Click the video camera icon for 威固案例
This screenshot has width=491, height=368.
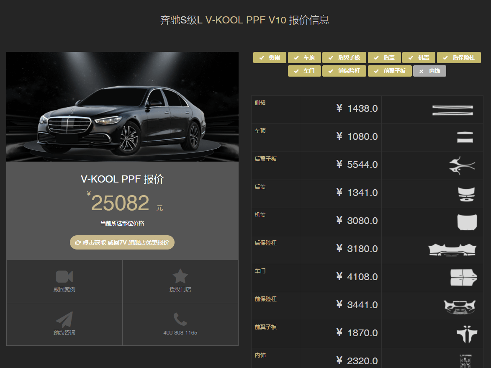tap(64, 277)
